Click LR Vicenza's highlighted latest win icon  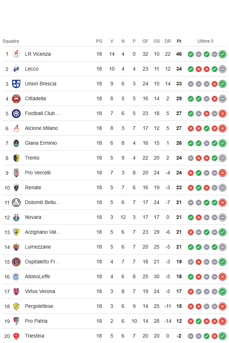[222, 54]
